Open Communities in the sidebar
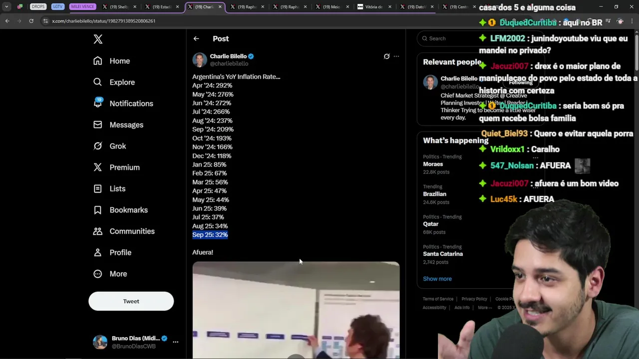The width and height of the screenshot is (639, 359). click(x=124, y=231)
